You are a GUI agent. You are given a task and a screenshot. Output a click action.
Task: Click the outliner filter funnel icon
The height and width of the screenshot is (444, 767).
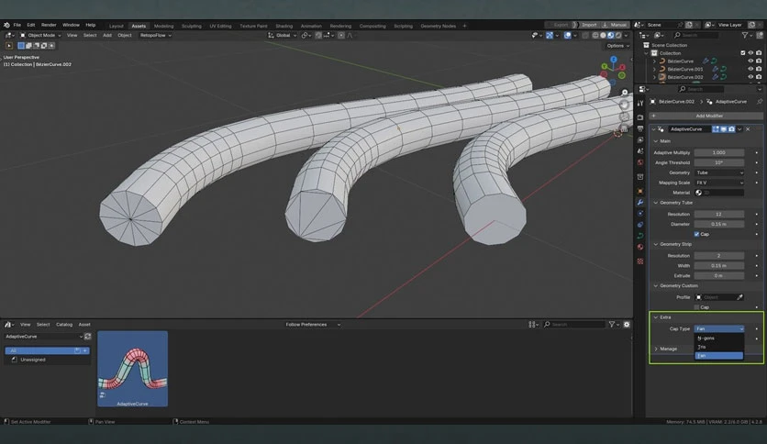click(744, 35)
